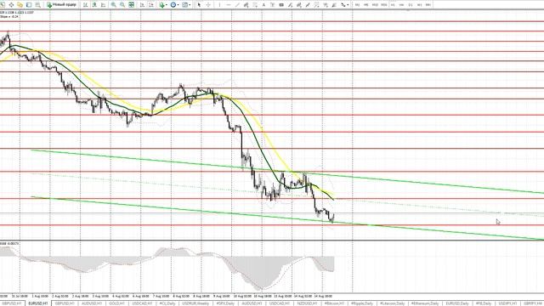Switch to D1 timeframe
The height and width of the screenshot is (306, 544).
tap(411, 5)
